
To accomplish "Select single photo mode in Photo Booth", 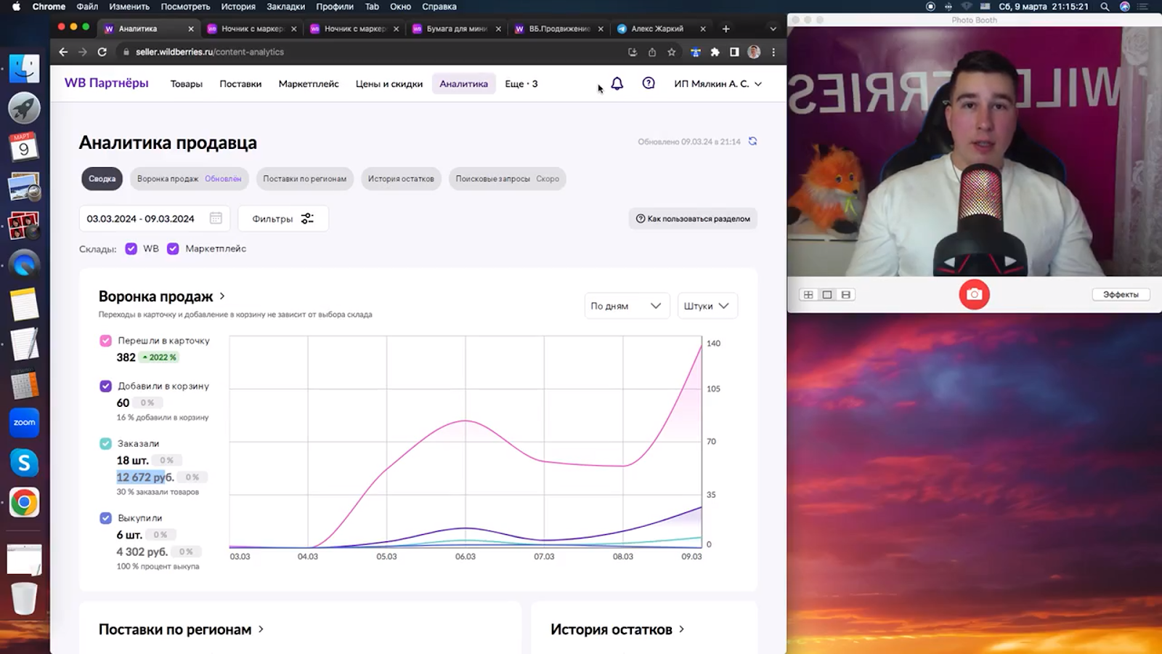I will [x=827, y=294].
